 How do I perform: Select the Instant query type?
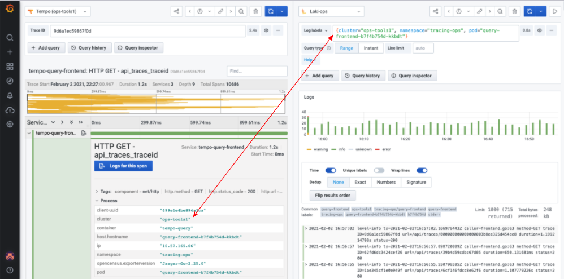point(371,48)
